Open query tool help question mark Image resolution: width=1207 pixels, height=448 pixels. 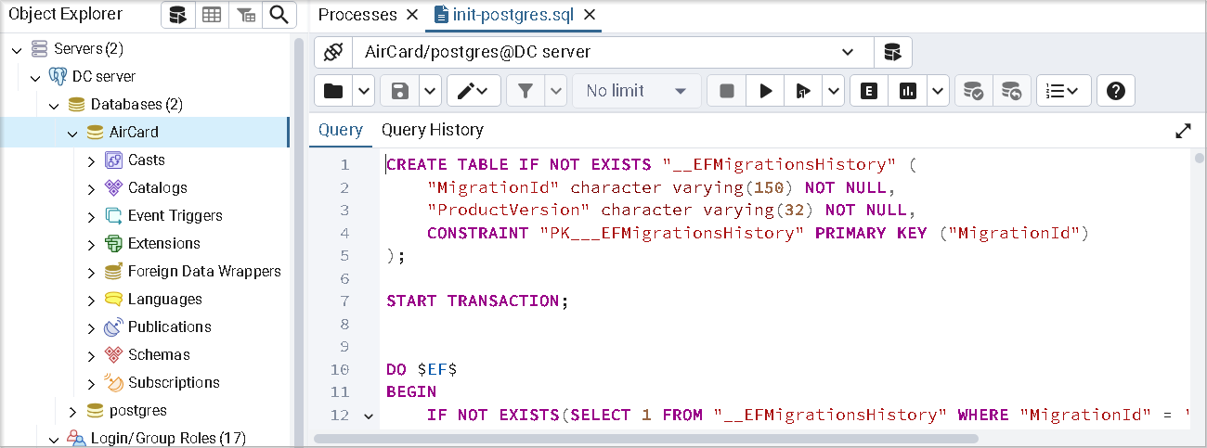[1116, 91]
